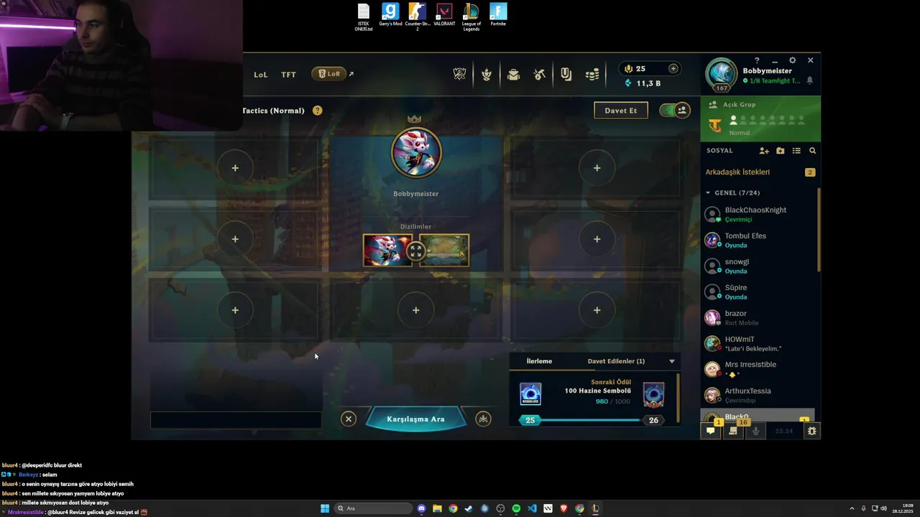Click the add friend icon
This screenshot has height=517, width=920.
click(764, 151)
